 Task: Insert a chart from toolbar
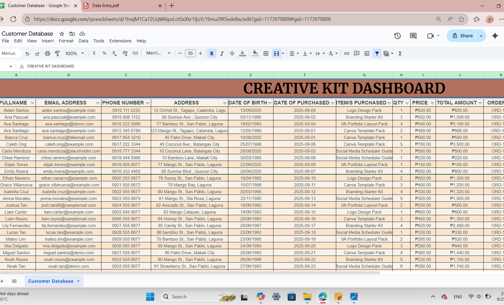[x=367, y=53]
